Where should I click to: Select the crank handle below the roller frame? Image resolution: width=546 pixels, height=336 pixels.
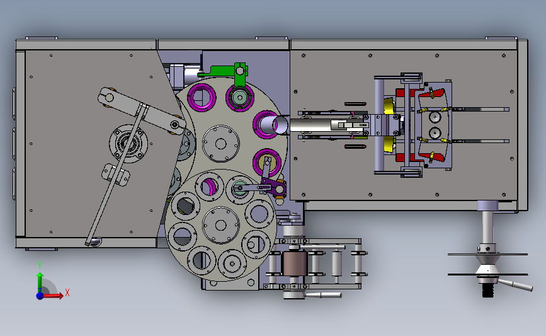[323, 295]
